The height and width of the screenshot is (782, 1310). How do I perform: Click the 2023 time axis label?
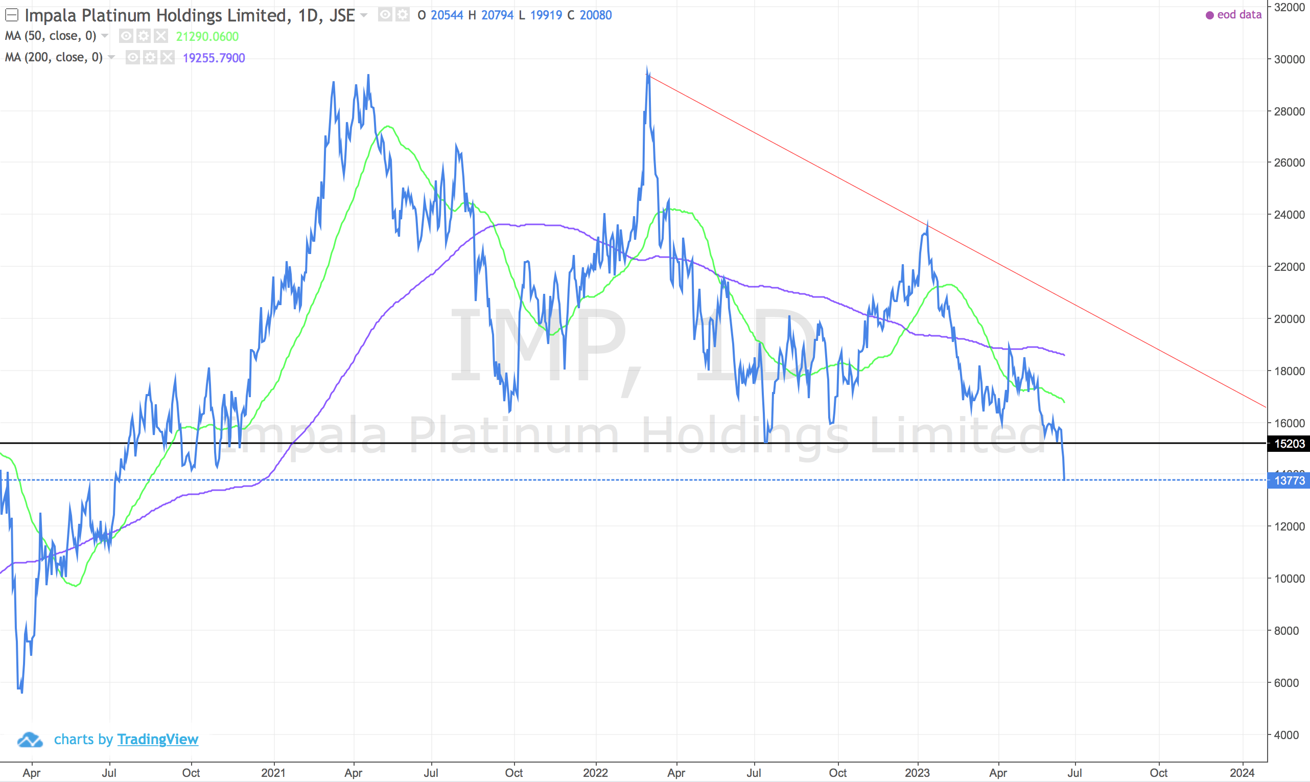pos(918,773)
